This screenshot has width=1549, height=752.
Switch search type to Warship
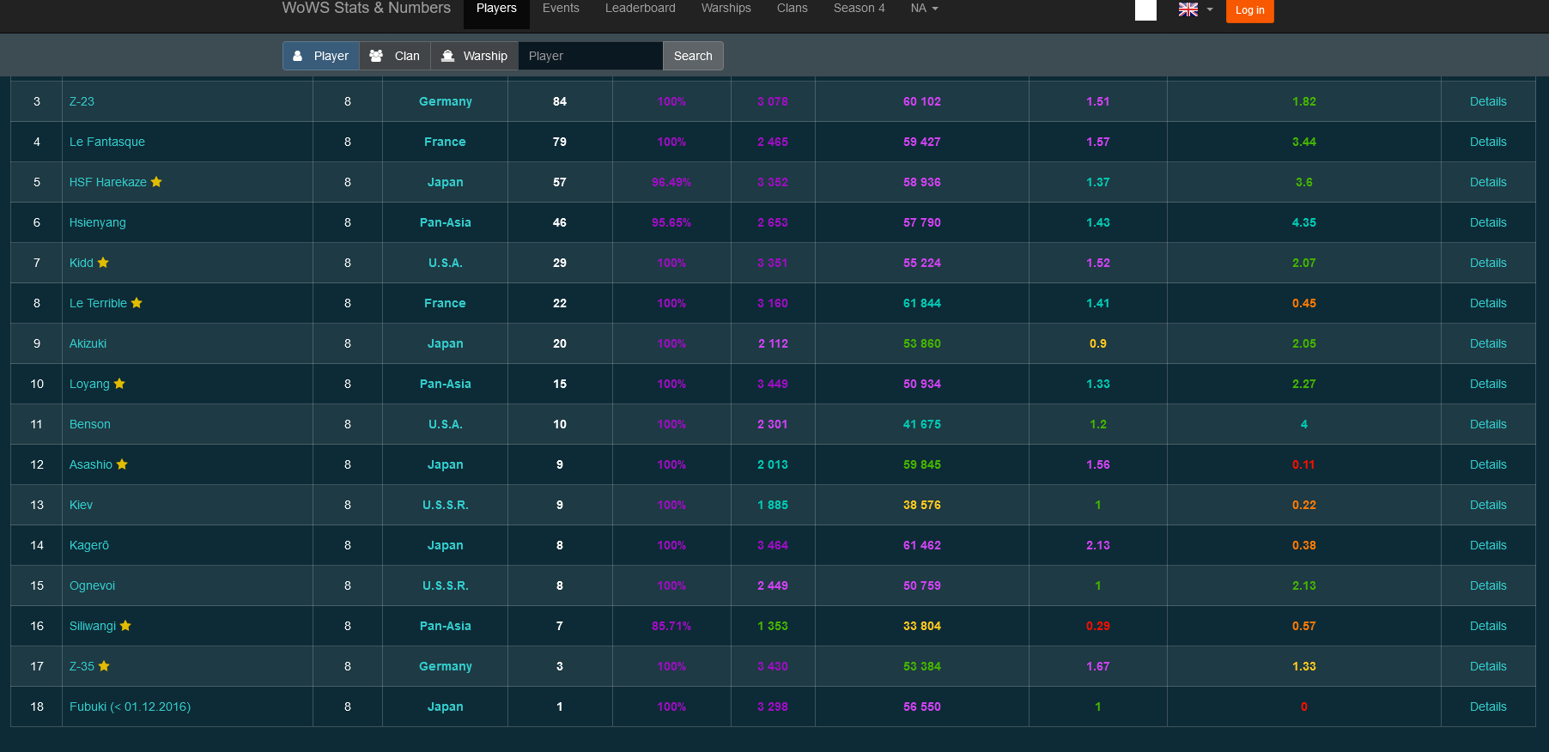tap(474, 56)
